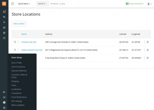Open the 'Search in' dropdown
Viewport: 154px width, 110px height.
coord(42,4)
